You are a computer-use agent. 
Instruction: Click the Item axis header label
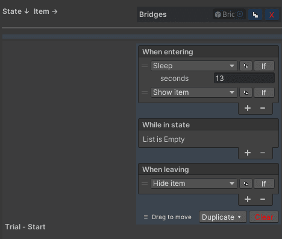tap(46, 11)
